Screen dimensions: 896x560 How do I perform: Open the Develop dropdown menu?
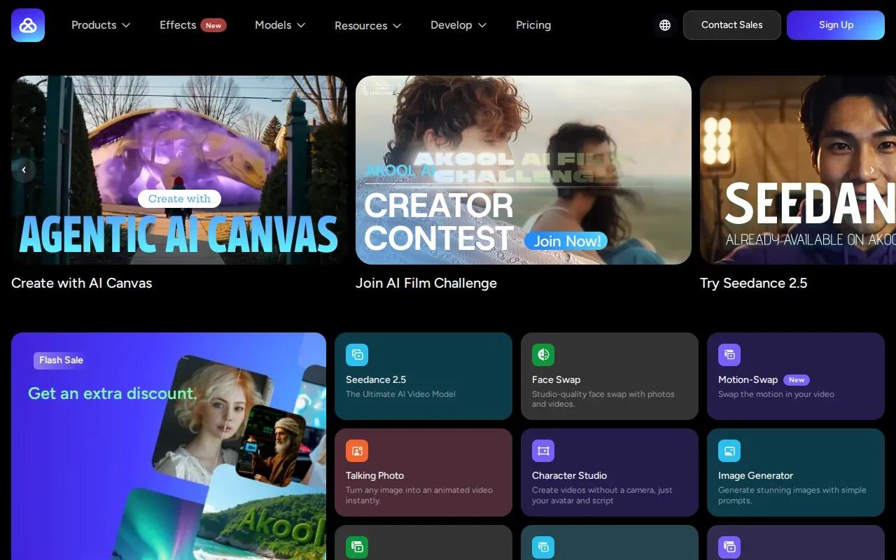(x=458, y=25)
